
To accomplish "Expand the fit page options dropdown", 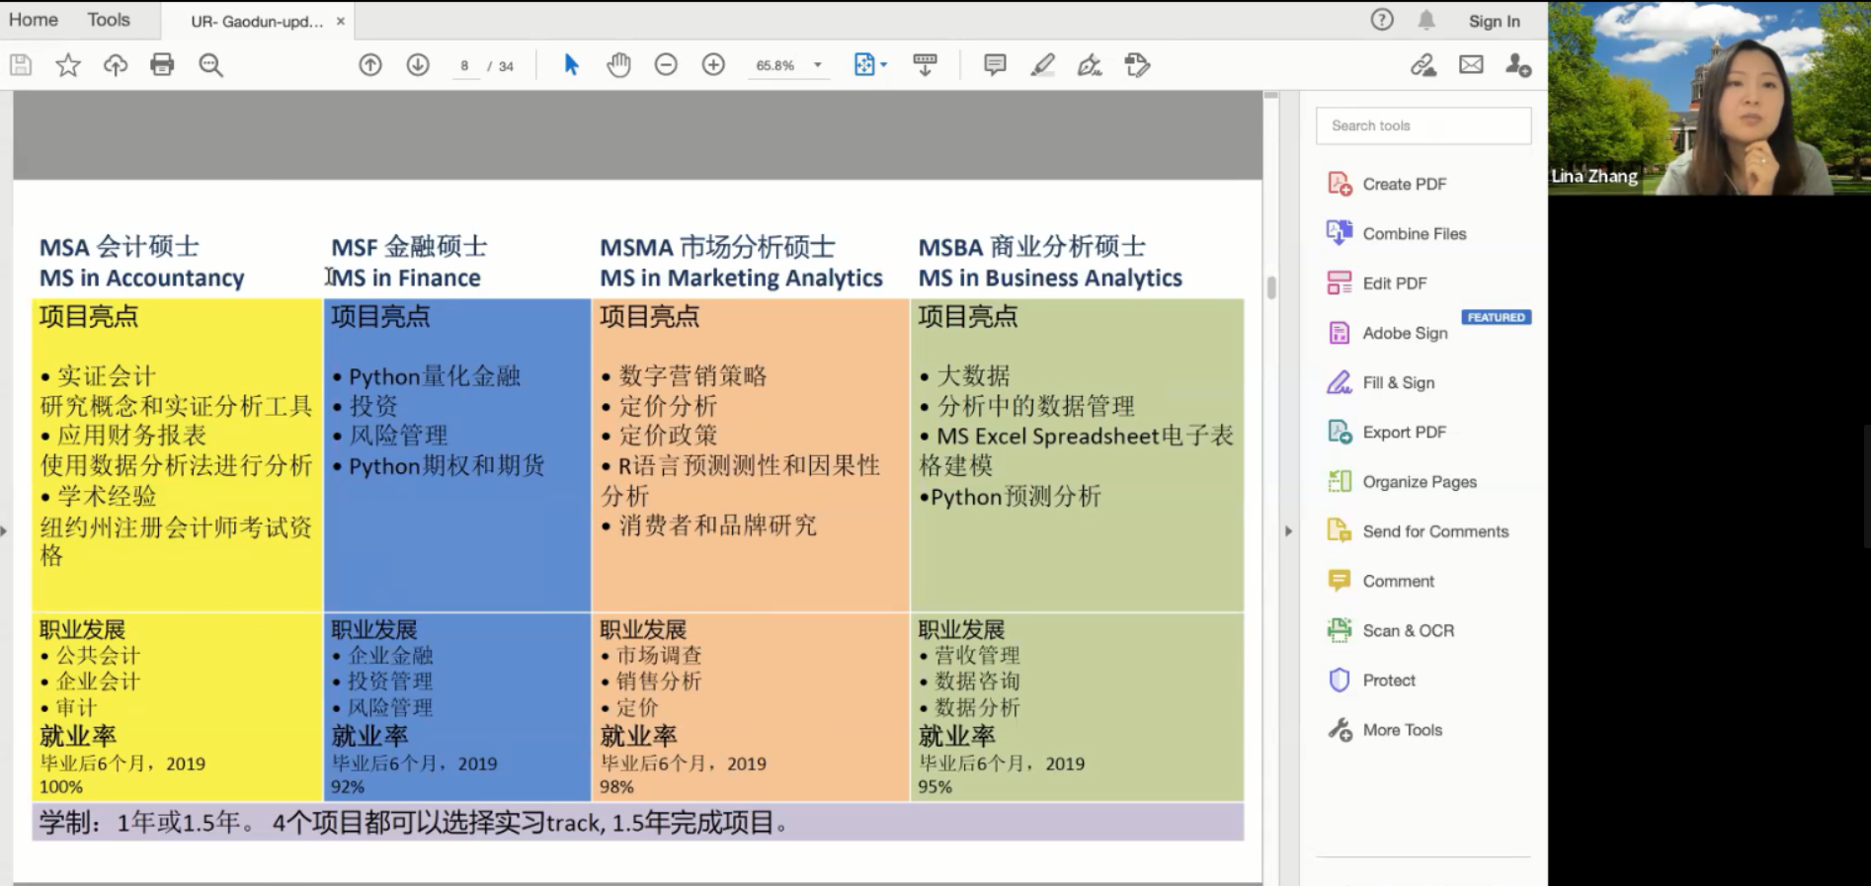I will (883, 65).
